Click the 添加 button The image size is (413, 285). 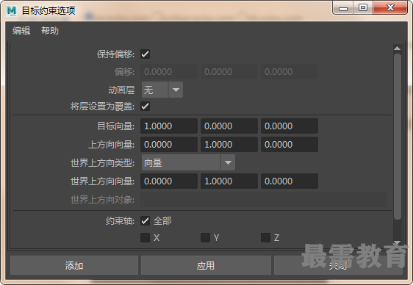pyautogui.click(x=74, y=265)
